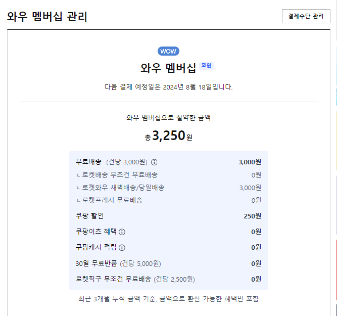
Task: Click 0원 value of 로켓프레시 무료배송
Action: coord(256,201)
